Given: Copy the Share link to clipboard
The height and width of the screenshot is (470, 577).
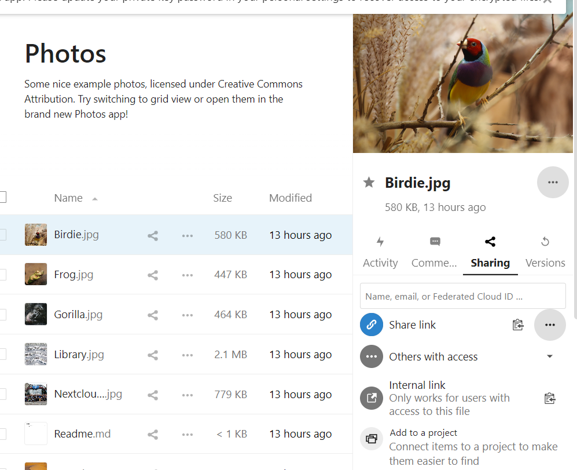Looking at the screenshot, I should [x=518, y=325].
